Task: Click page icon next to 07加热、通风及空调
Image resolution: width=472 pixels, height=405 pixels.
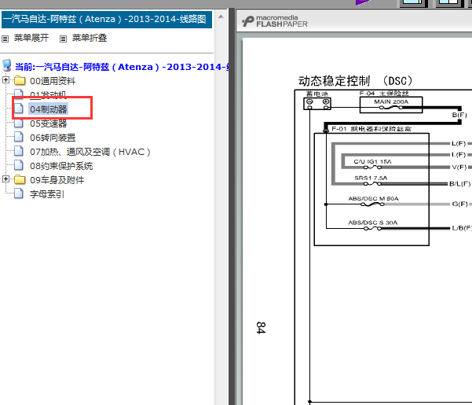Action: [19, 151]
